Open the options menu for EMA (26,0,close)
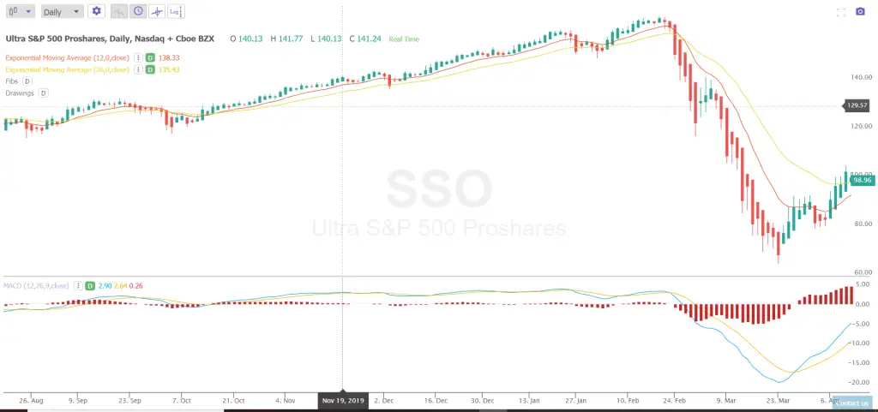 (138, 69)
